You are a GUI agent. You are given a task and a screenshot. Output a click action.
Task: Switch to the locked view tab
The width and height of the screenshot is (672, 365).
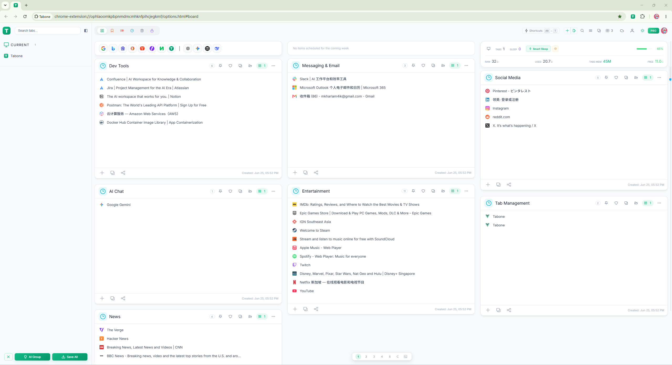tap(152, 31)
